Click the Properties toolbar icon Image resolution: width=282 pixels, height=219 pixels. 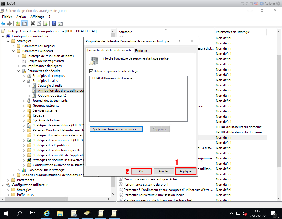tap(39, 23)
